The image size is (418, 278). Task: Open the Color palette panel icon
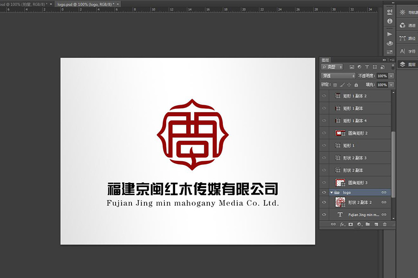point(390,44)
